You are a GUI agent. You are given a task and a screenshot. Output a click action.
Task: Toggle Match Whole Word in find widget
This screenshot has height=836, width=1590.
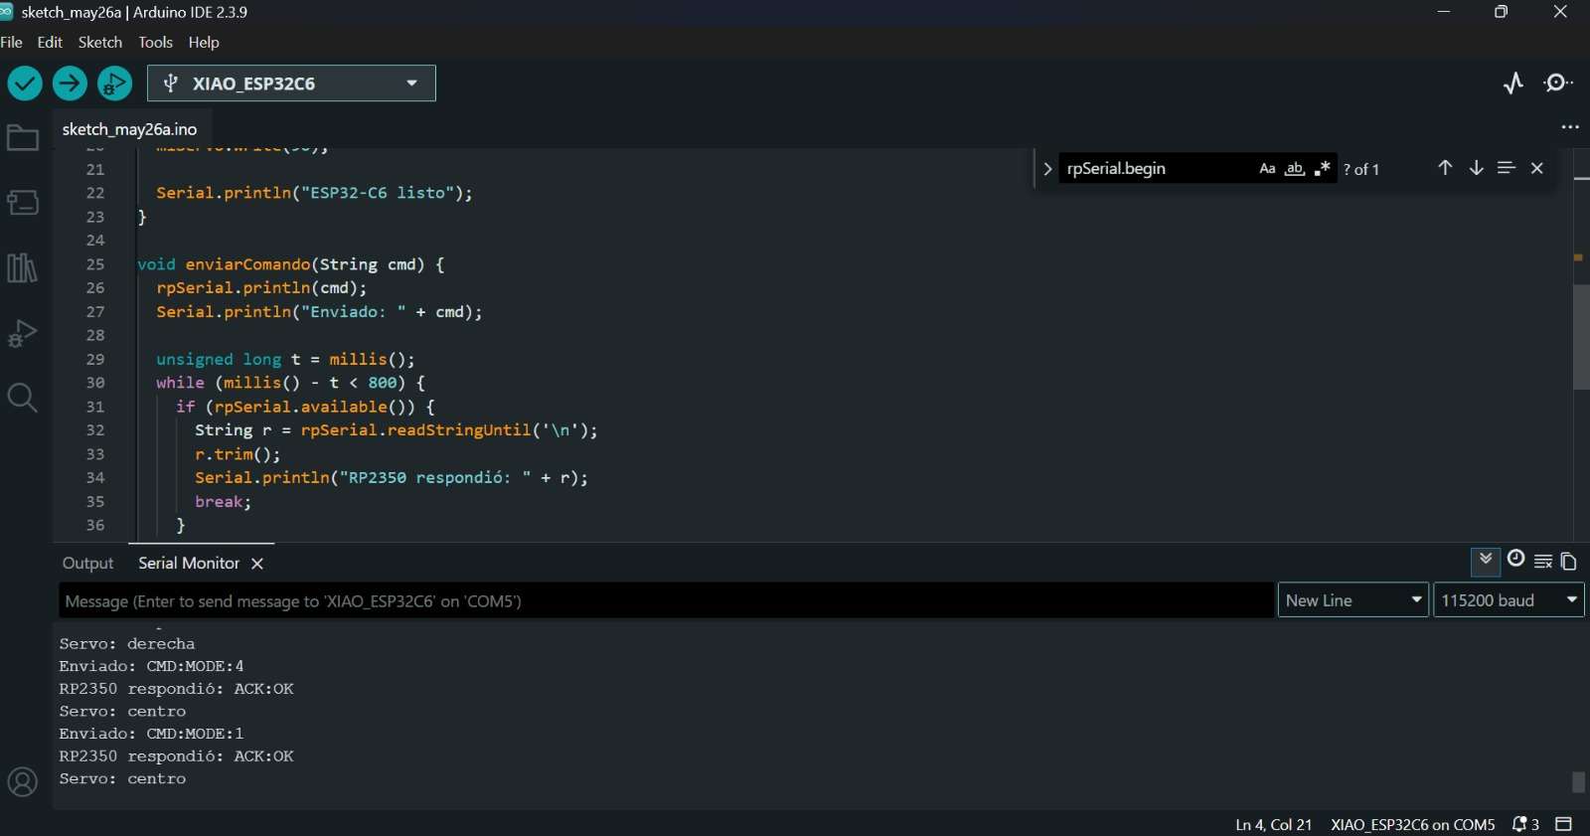[x=1294, y=169]
